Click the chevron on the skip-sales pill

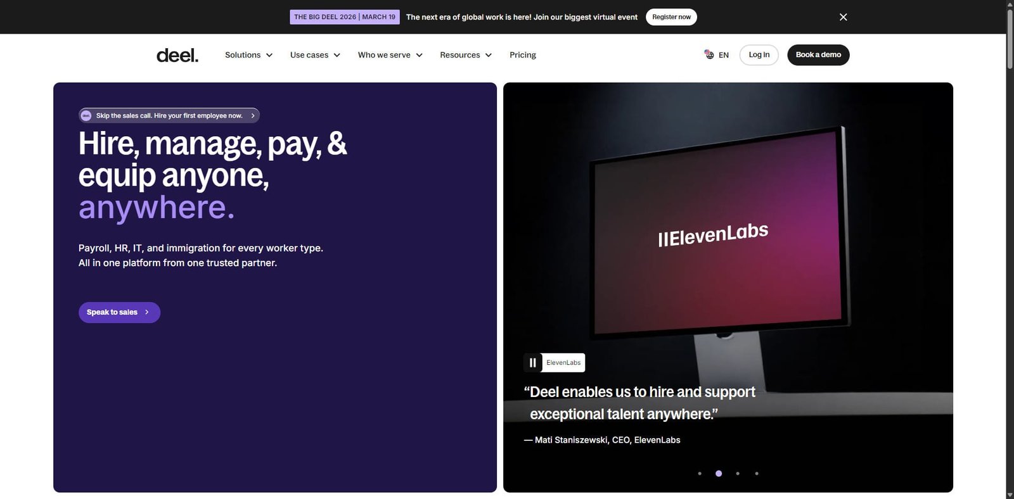(253, 115)
